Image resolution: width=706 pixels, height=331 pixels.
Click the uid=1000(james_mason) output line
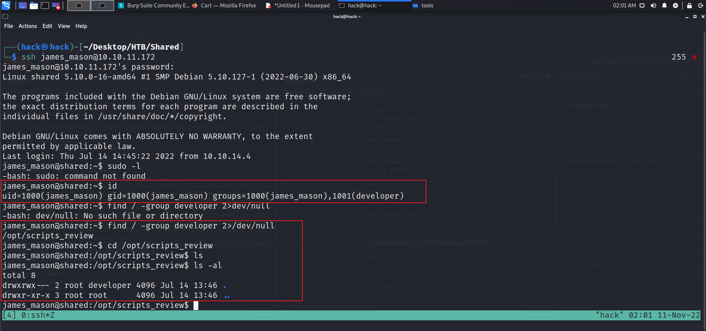pyautogui.click(x=203, y=196)
